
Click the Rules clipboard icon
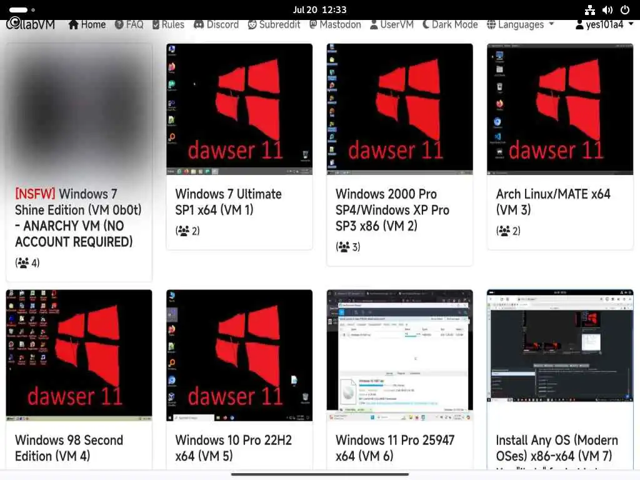(156, 24)
